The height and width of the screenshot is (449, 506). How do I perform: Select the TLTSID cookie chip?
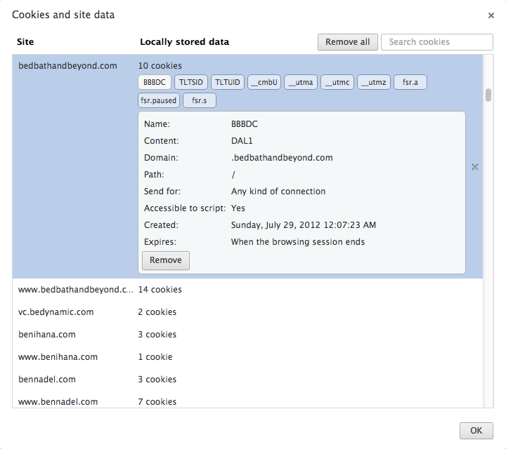point(191,82)
